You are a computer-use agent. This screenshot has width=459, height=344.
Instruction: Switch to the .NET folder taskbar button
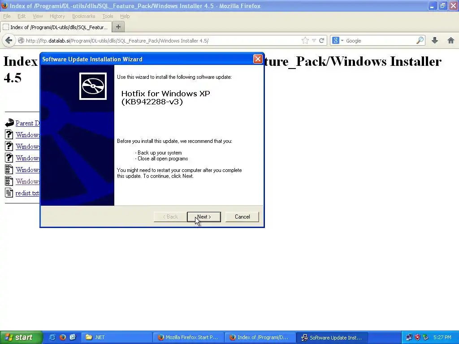click(117, 337)
